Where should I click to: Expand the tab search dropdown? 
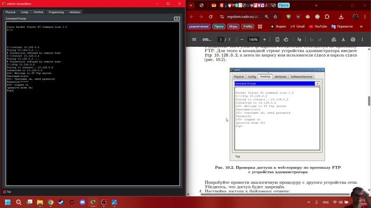191,5
